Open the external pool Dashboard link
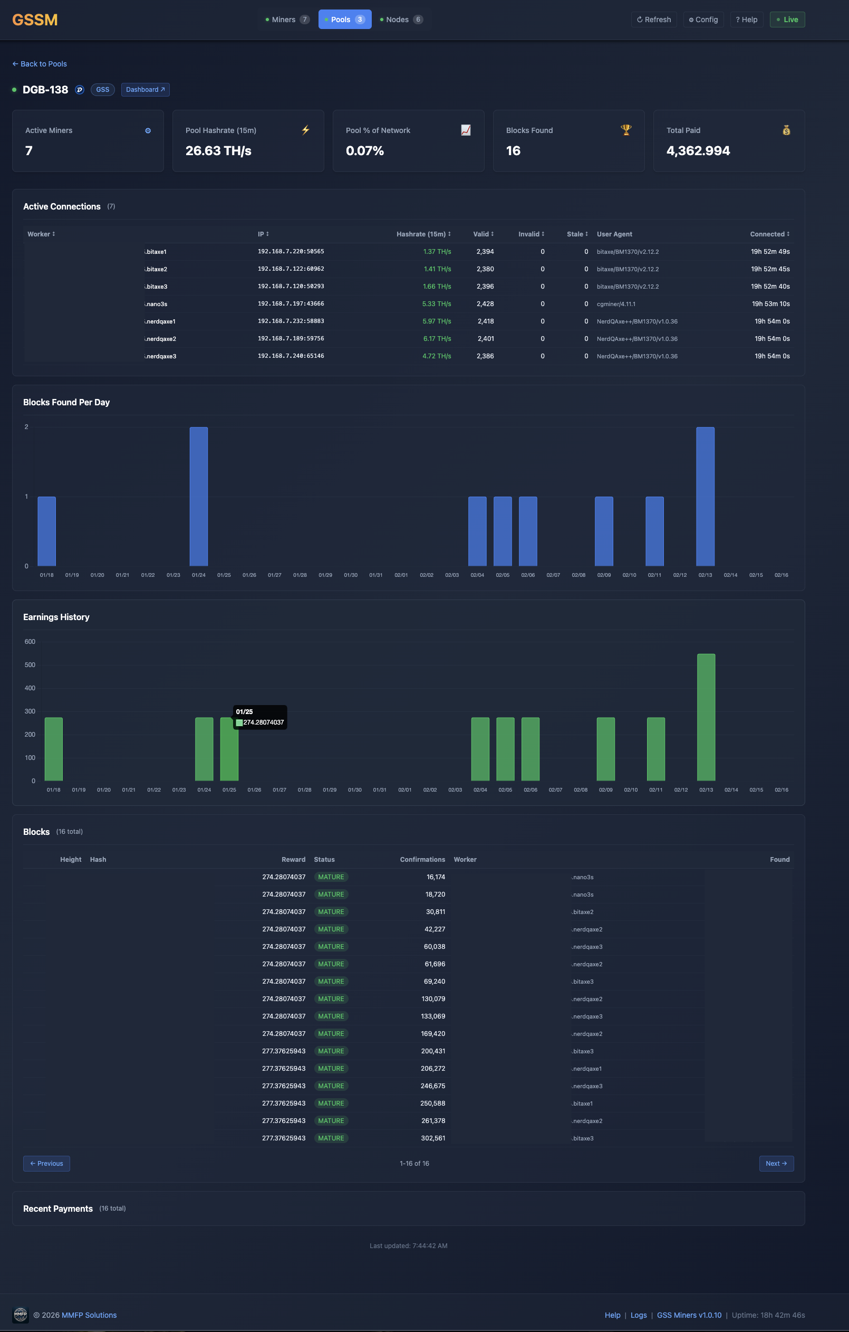Image resolution: width=849 pixels, height=1332 pixels. click(145, 89)
